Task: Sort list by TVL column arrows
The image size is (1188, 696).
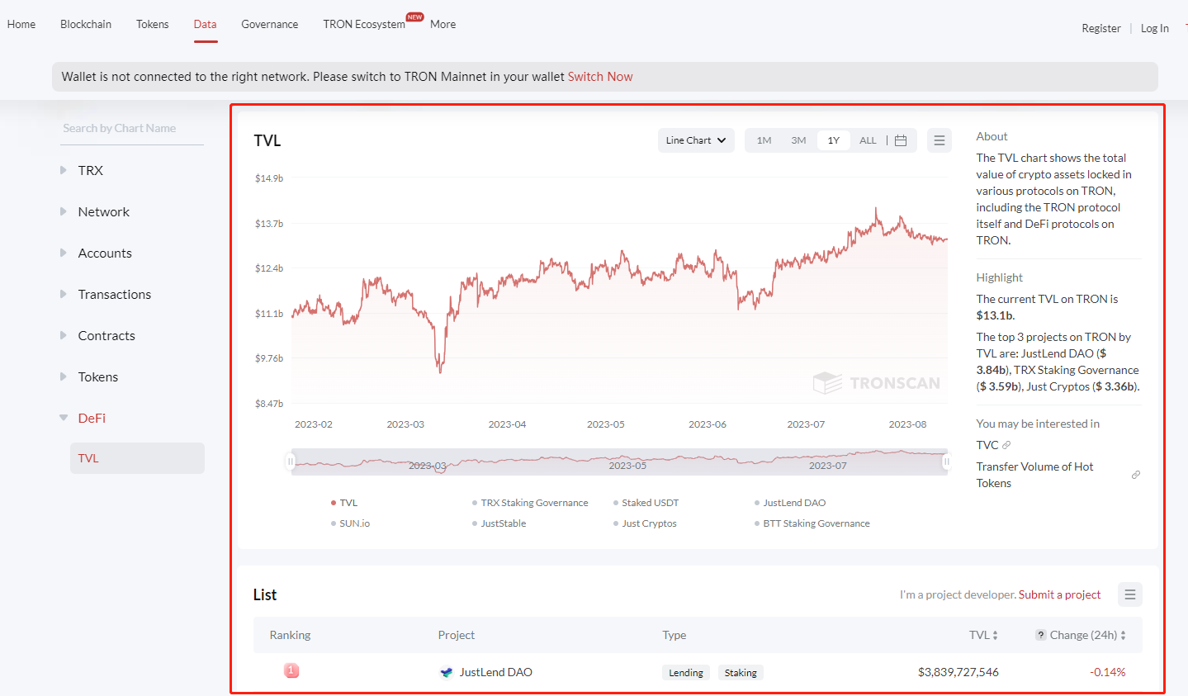Action: (995, 635)
